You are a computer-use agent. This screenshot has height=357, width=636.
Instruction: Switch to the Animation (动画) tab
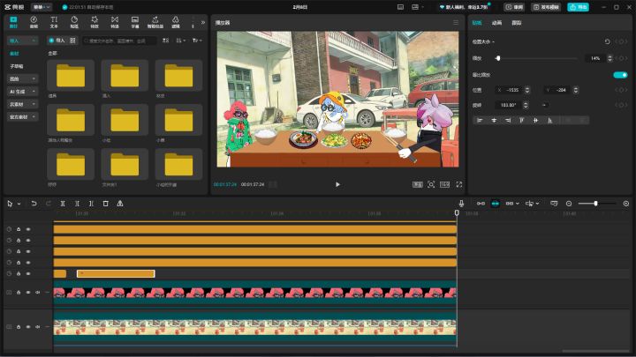pos(496,22)
